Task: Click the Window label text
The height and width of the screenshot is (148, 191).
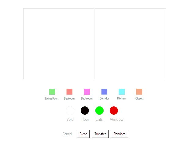Action: coord(117,119)
